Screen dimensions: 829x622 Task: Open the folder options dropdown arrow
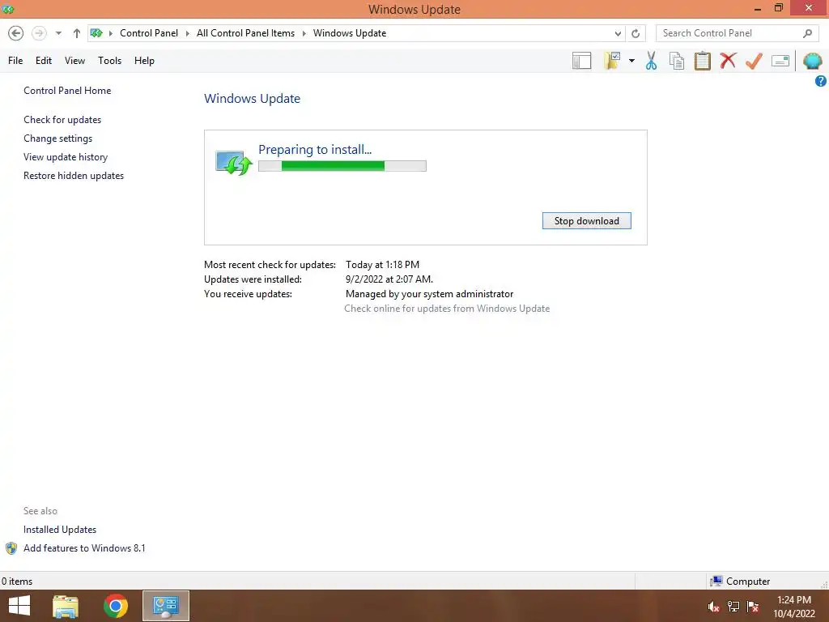point(631,61)
